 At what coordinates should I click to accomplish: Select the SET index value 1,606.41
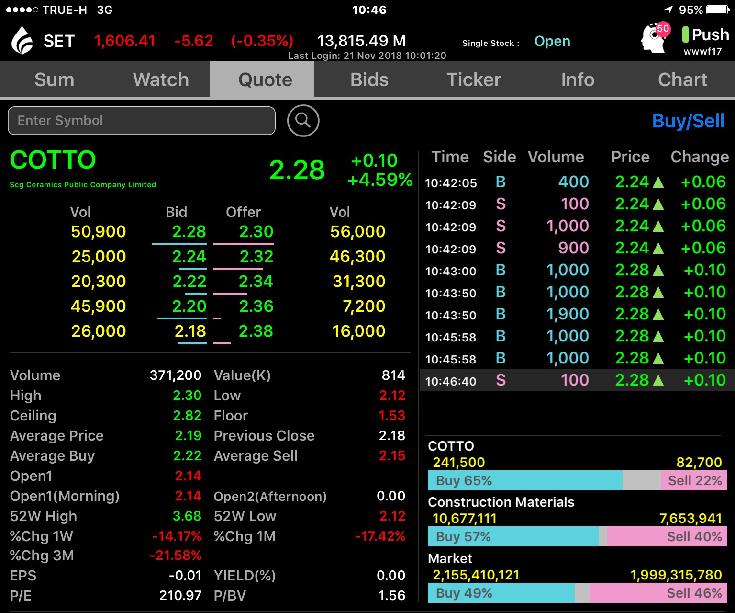coord(125,41)
